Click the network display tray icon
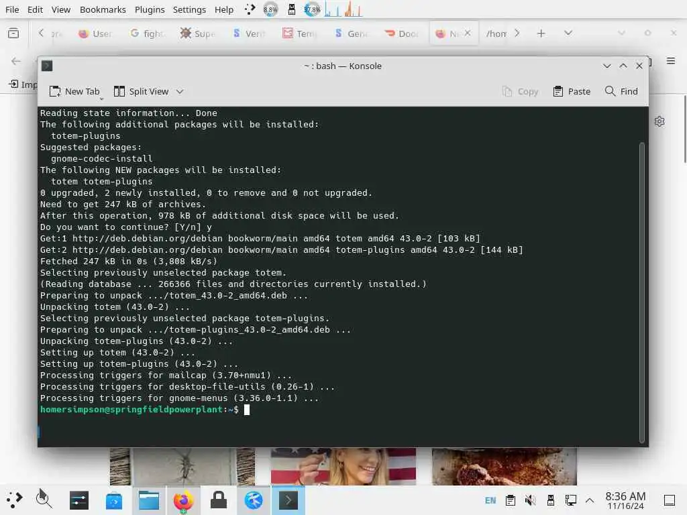Image resolution: width=687 pixels, height=515 pixels. [x=571, y=500]
